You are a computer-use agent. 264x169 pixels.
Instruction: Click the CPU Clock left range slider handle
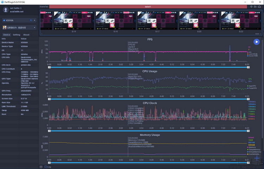click(x=49, y=131)
